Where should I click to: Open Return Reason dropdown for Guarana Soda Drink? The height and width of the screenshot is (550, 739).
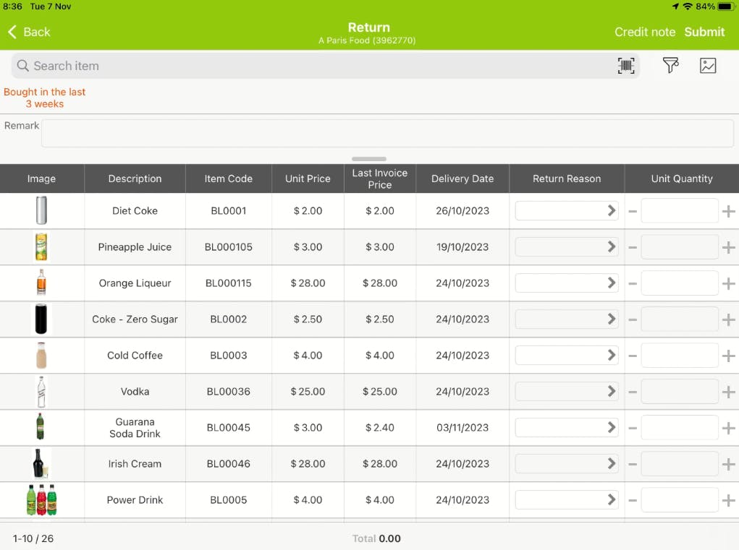coord(567,428)
